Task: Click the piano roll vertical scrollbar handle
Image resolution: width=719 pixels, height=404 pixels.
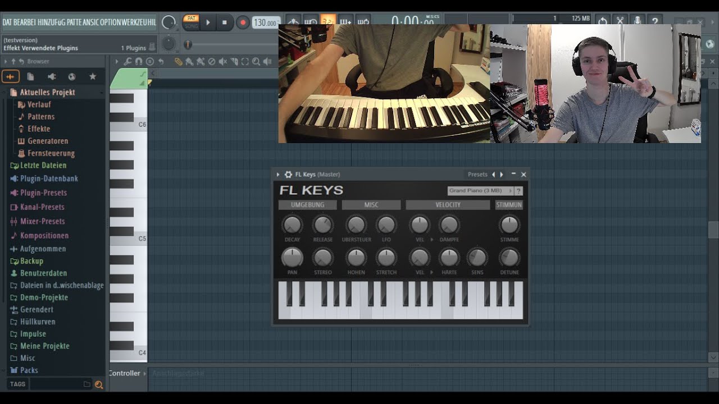Action: [713, 230]
